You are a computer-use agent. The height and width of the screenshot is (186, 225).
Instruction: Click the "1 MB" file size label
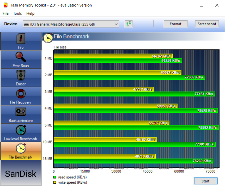pyautogui.click(x=48, y=58)
